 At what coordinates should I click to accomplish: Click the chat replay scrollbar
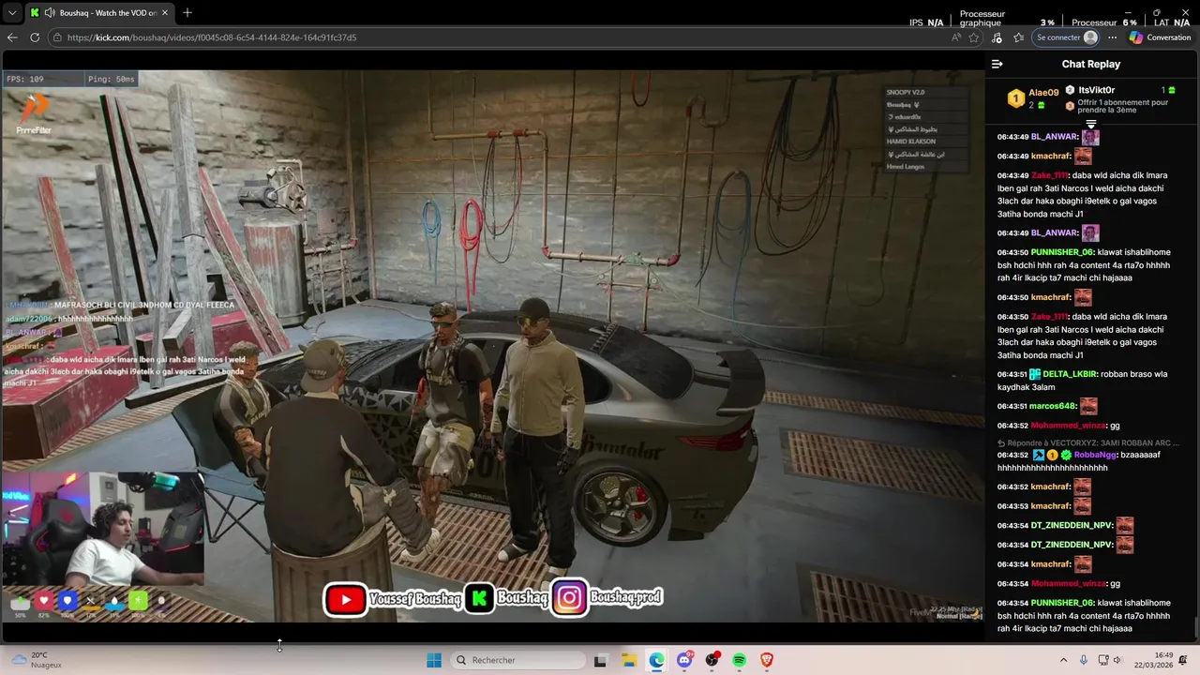(1195, 627)
